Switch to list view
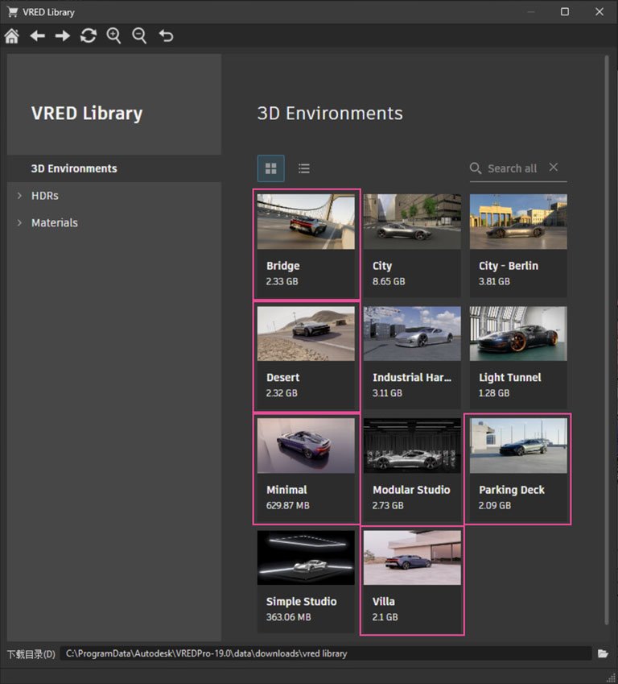Image resolution: width=618 pixels, height=684 pixels. point(304,168)
